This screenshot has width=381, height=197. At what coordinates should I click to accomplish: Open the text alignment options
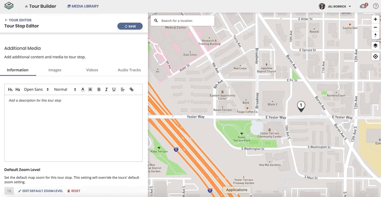(x=123, y=89)
